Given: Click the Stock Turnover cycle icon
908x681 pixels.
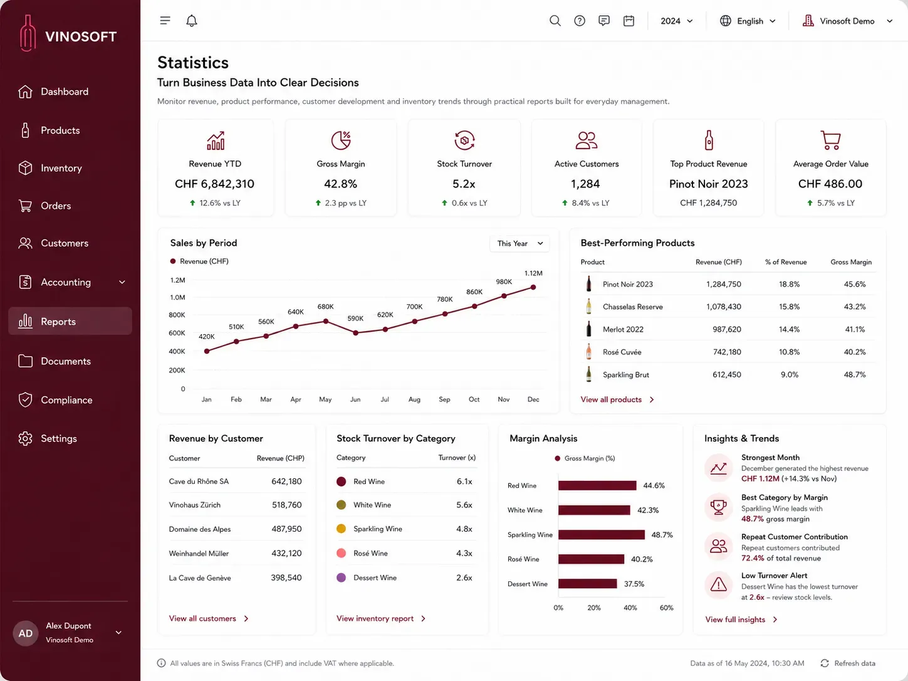Looking at the screenshot, I should 464,140.
